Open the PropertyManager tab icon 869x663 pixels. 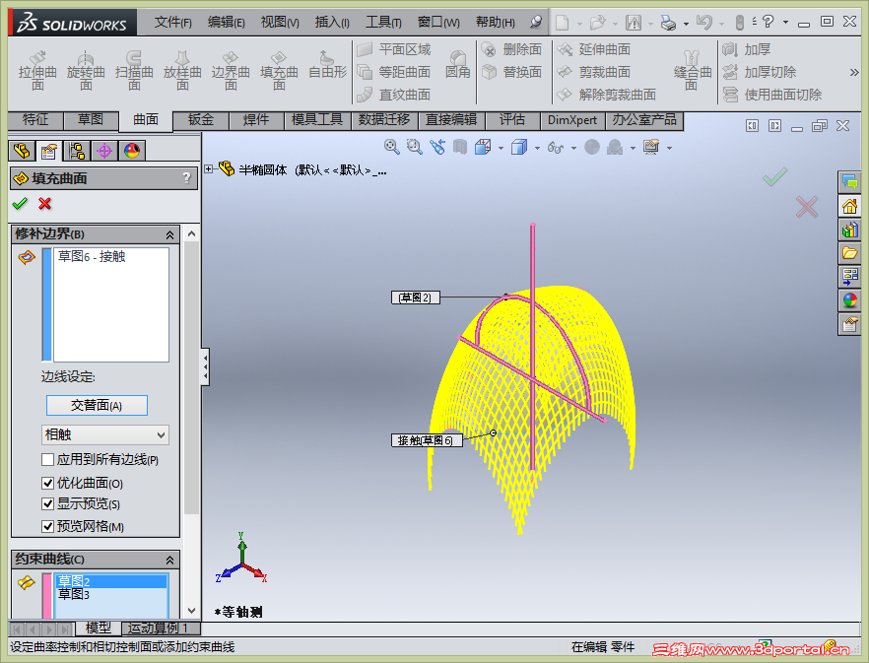[49, 151]
